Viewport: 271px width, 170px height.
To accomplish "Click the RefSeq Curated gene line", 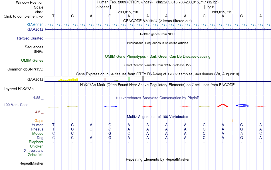I will (158, 38).
